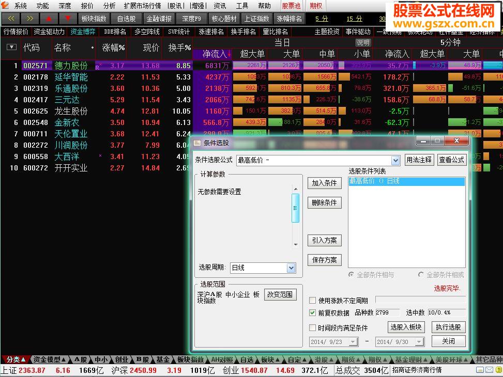Click the red down triangle toolbar button
This screenshot has height=377, width=503.
[68, 19]
